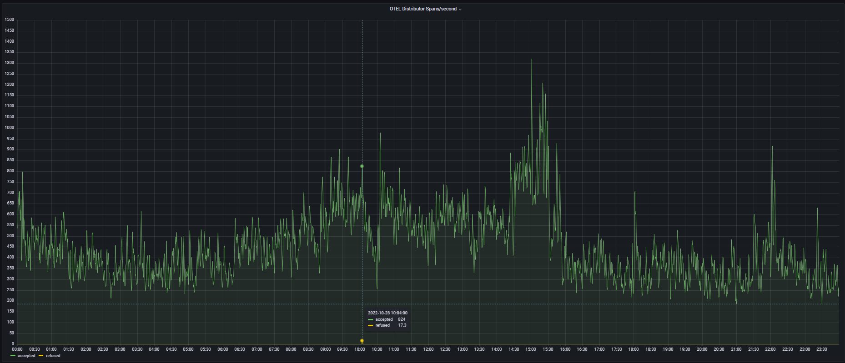845x363 pixels.
Task: Toggle the refused series in legend
Action: pyautogui.click(x=53, y=356)
